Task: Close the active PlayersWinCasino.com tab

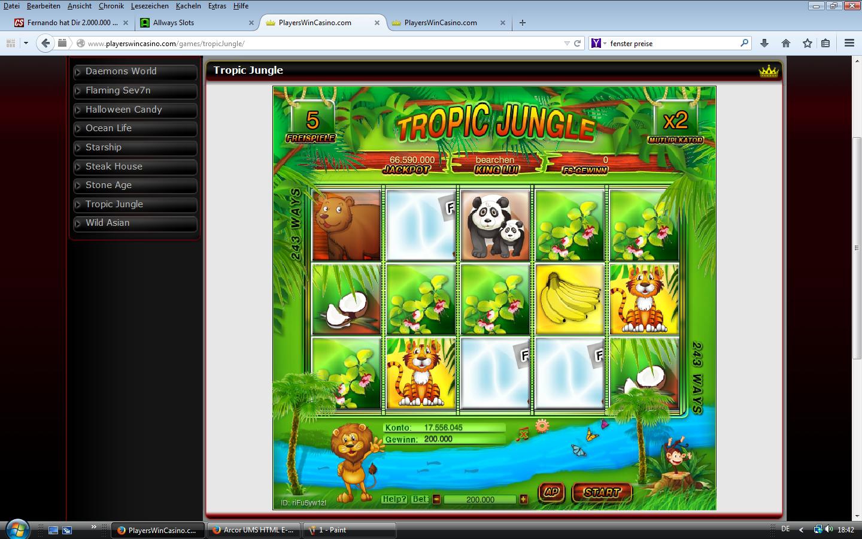Action: pos(377,23)
